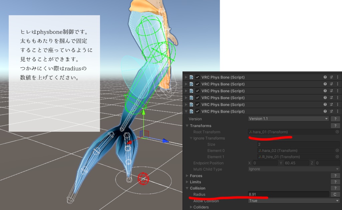Click the help button beside Forces

pyautogui.click(x=335, y=176)
